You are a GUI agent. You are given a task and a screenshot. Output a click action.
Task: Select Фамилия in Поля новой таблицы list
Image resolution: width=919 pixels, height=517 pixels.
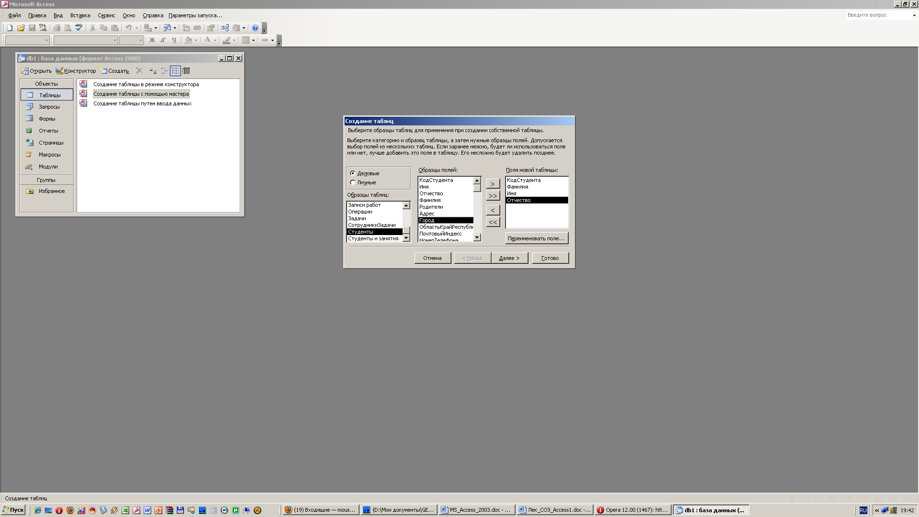click(537, 187)
